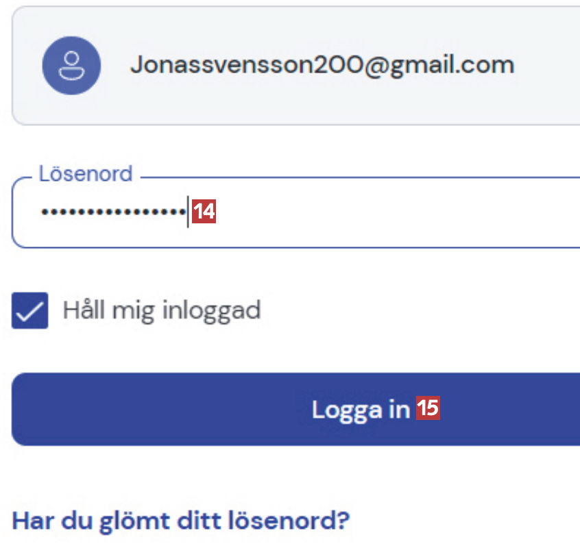Image resolution: width=580 pixels, height=548 pixels.
Task: Click the empty area right of password dots
Action: [411, 212]
